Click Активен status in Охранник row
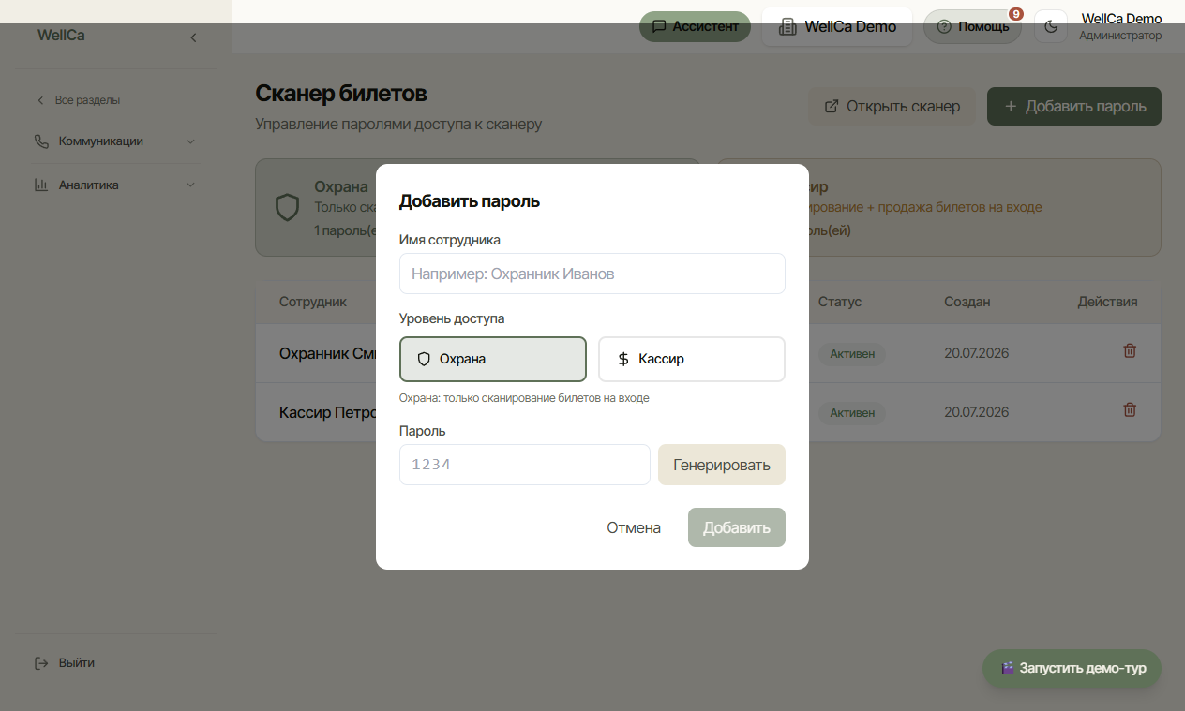Image resolution: width=1185 pixels, height=711 pixels. [852, 354]
